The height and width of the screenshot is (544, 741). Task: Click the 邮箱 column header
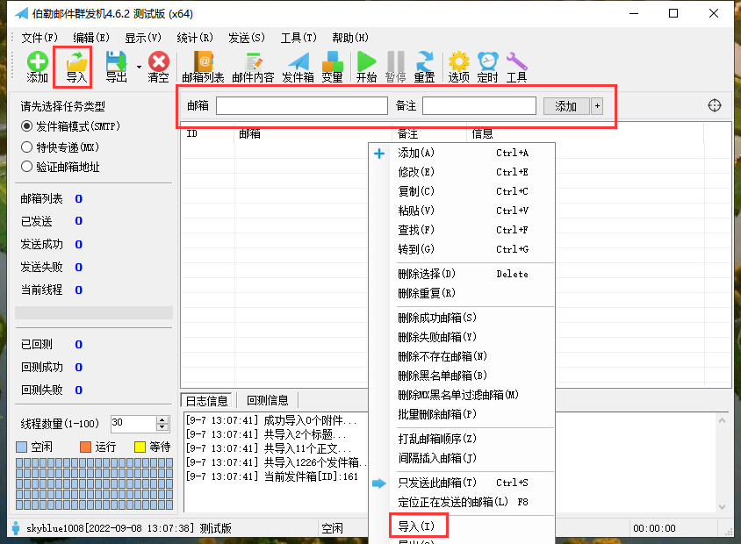pyautogui.click(x=313, y=134)
